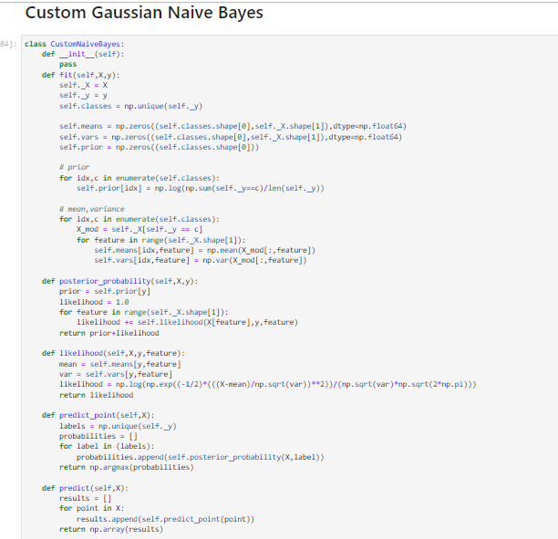Click the '# prior' comment
This screenshot has width=558, height=539.
[75, 167]
